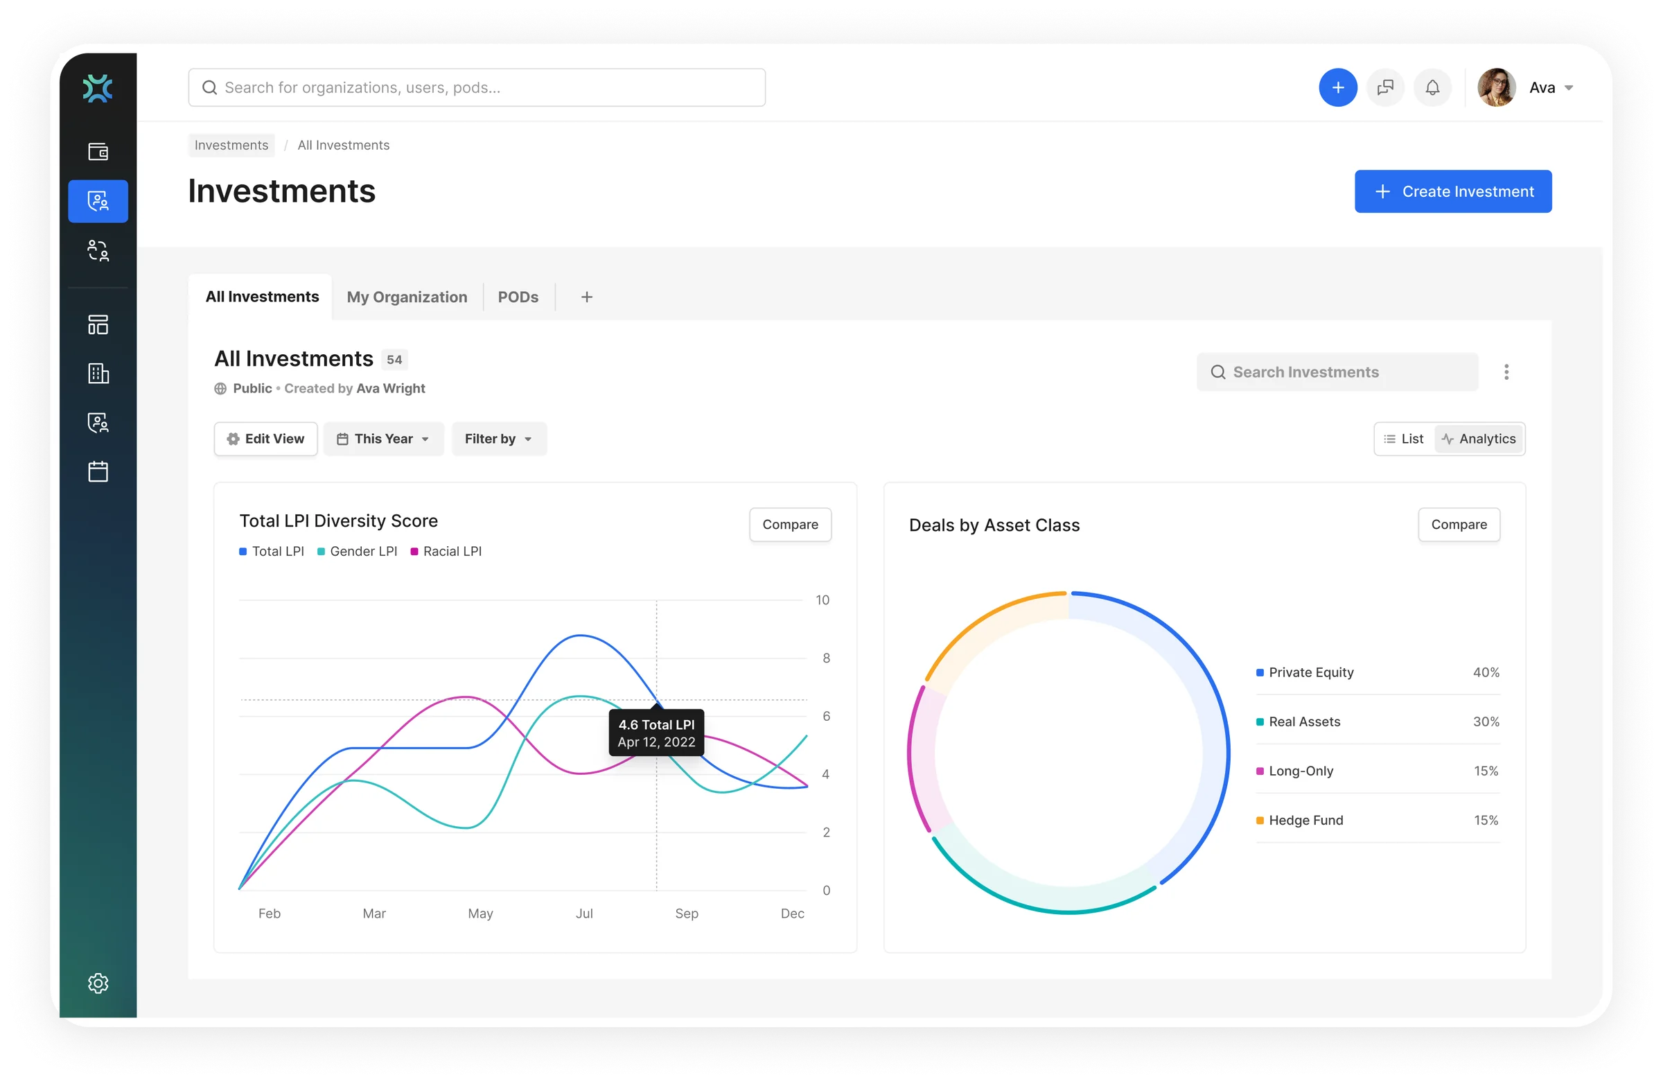The image size is (1663, 1084).
Task: Open the messages chat icon
Action: click(x=1385, y=87)
